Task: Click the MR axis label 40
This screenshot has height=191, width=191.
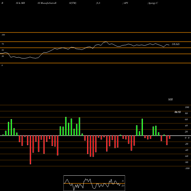Action: (x=186, y=126)
